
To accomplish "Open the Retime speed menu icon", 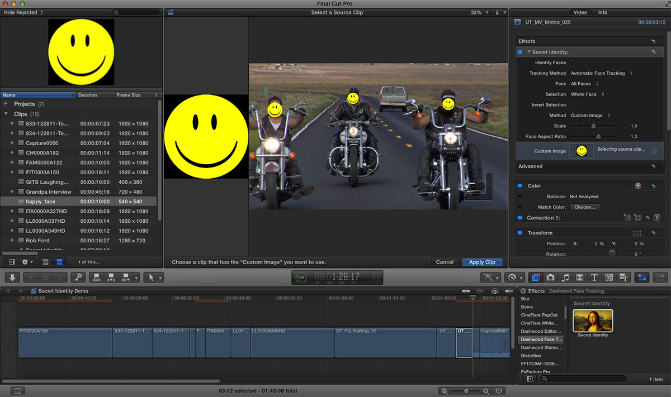I will click(513, 277).
